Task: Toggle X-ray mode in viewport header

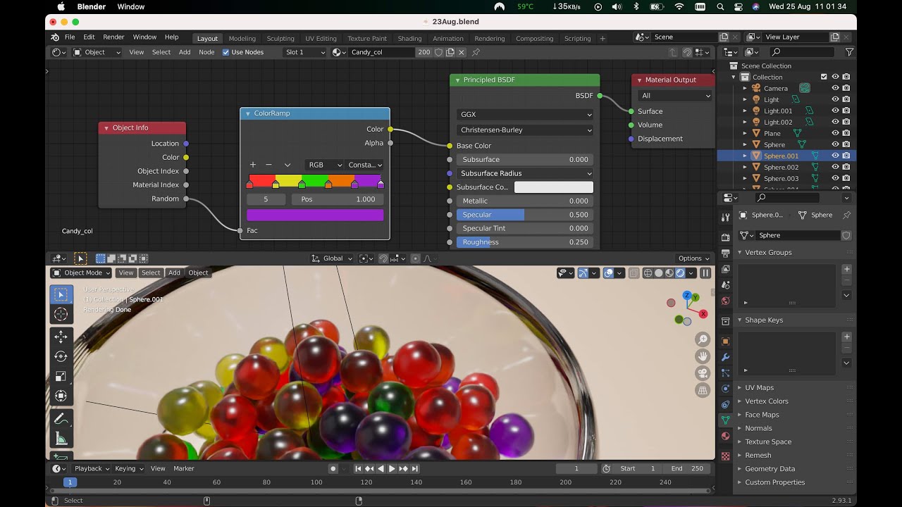Action: 634,273
